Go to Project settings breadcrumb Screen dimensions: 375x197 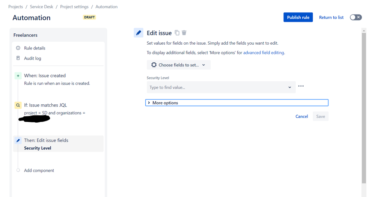point(74,7)
